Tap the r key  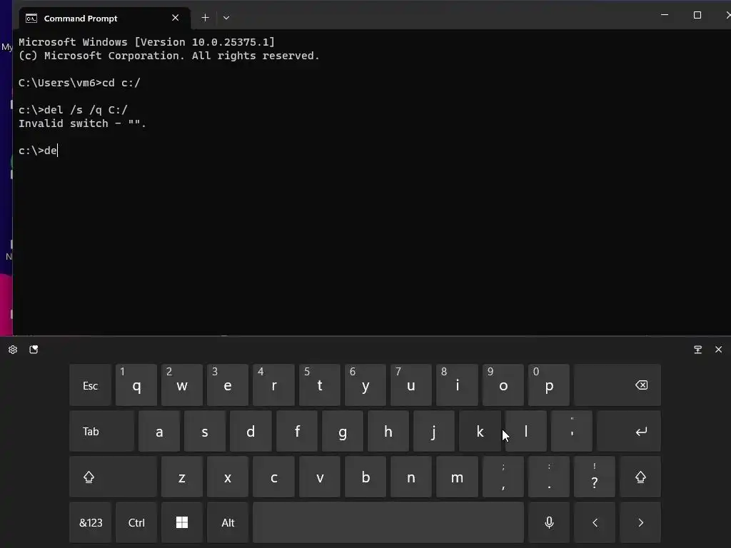(x=273, y=385)
